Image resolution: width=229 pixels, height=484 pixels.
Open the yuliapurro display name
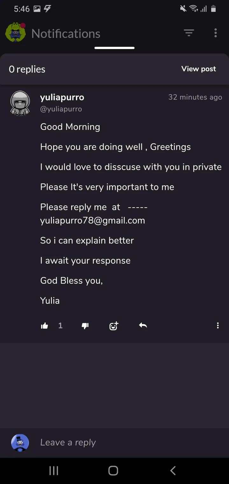[x=62, y=97]
